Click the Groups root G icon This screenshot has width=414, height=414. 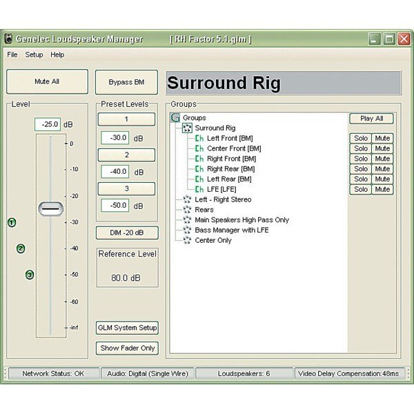(175, 117)
